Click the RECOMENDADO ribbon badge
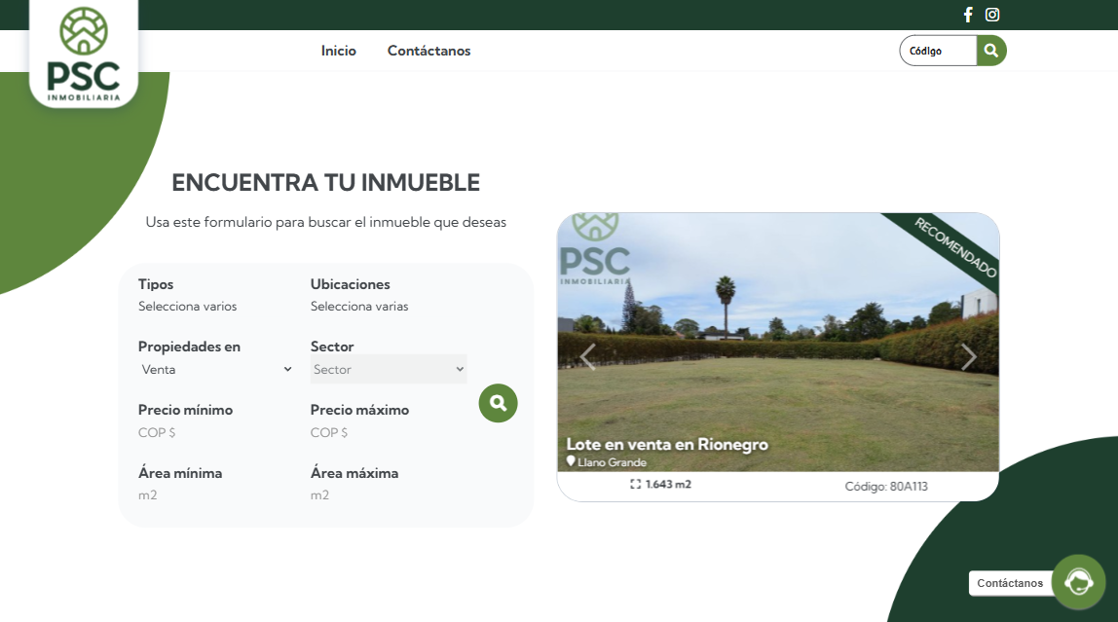This screenshot has height=622, width=1118. coord(954,246)
